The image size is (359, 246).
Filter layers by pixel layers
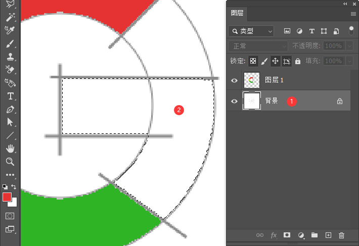pyautogui.click(x=287, y=31)
